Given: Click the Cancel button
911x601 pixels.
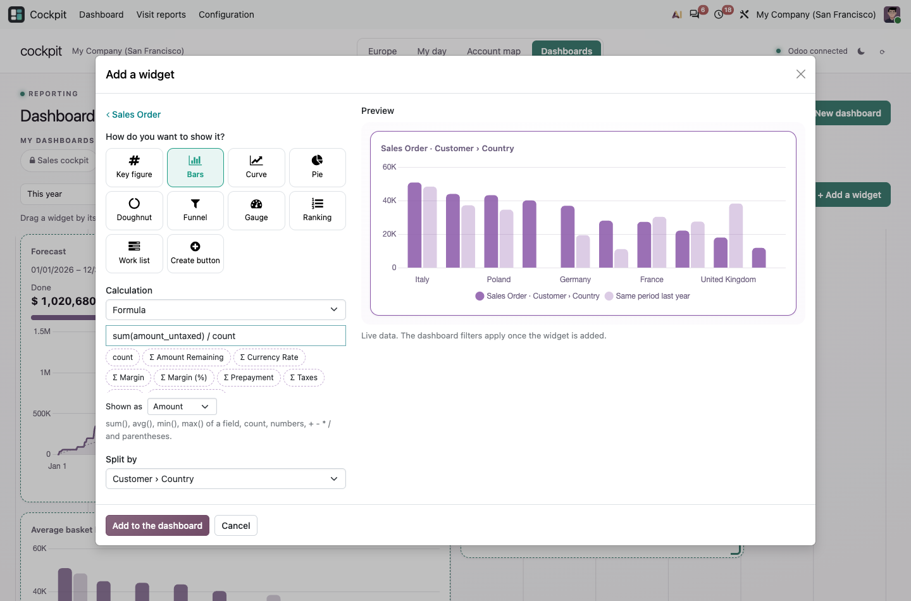Looking at the screenshot, I should 236,526.
